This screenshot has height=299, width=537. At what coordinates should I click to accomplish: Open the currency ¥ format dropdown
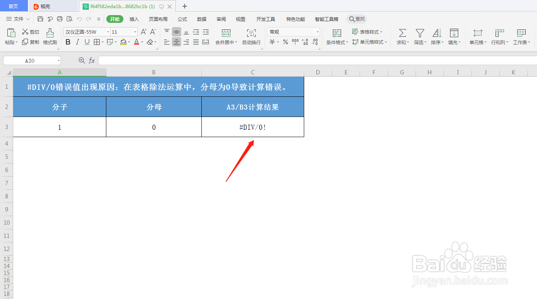279,42
